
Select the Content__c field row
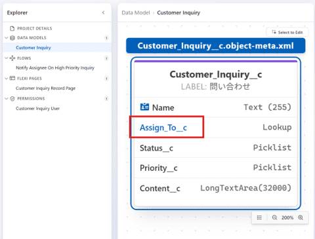tap(215, 188)
